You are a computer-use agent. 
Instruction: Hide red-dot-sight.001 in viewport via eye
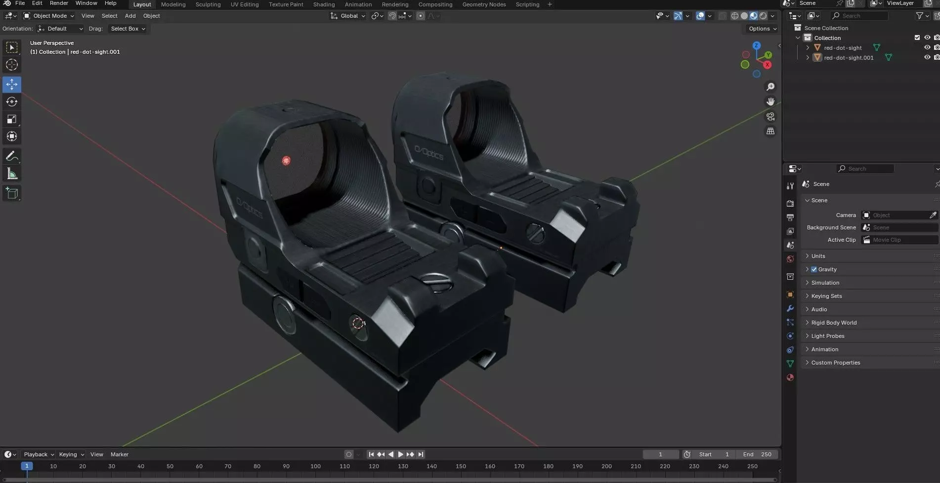click(927, 58)
